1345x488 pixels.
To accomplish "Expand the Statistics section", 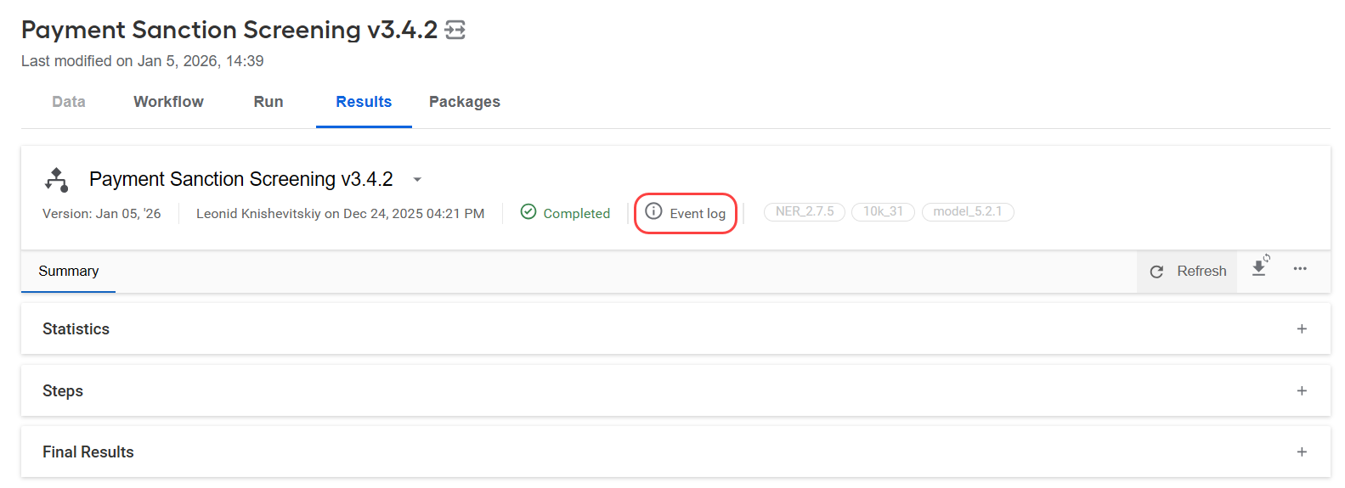I will [1302, 328].
